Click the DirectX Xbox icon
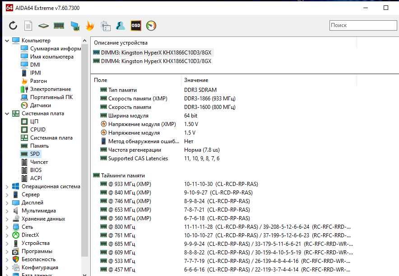This screenshot has height=276, width=399. point(16,235)
